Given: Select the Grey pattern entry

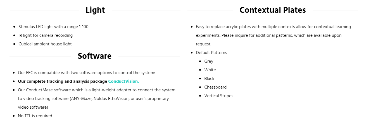Looking at the screenshot, I should (x=209, y=61).
